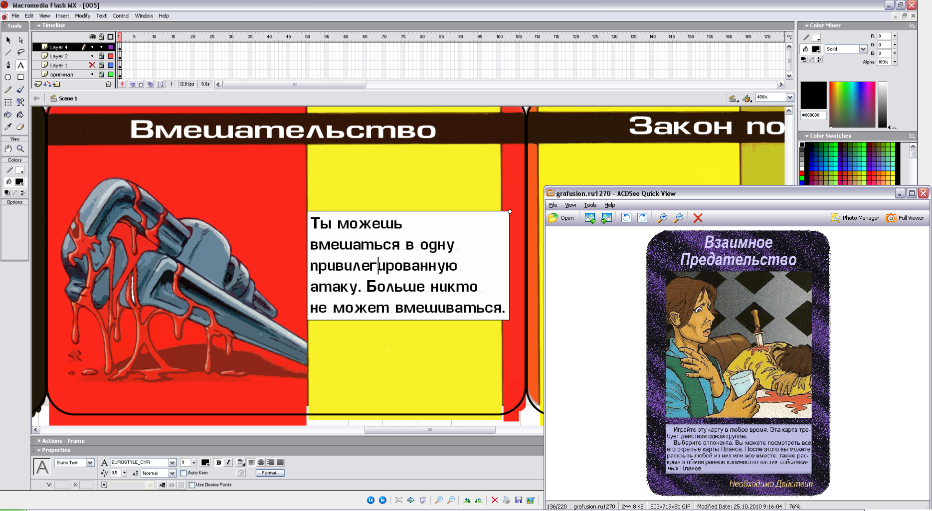Click ACDSee red delete X icon
The width and height of the screenshot is (932, 511).
[698, 218]
